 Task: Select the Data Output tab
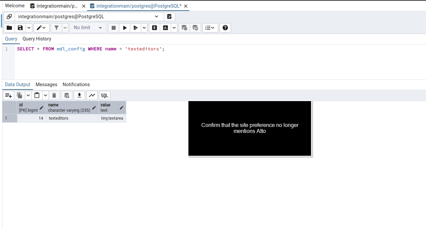(18, 85)
